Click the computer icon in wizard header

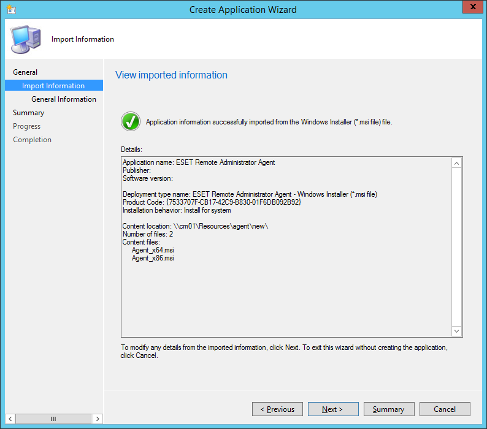[25, 39]
